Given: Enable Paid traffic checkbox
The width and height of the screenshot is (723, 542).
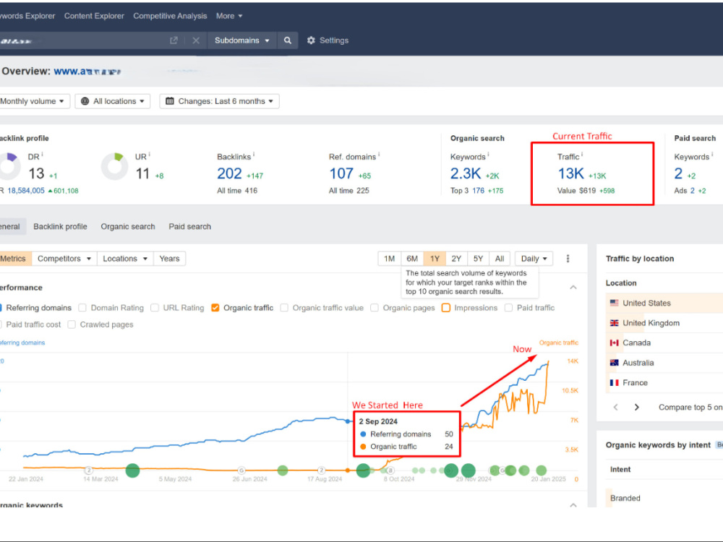Looking at the screenshot, I should pos(508,307).
